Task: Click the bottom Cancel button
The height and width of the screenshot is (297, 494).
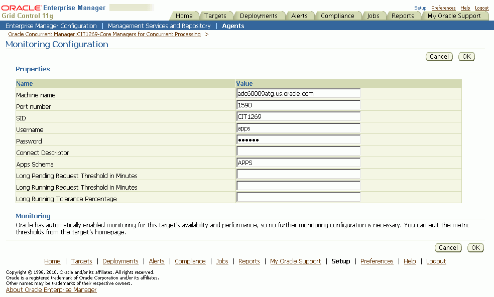Action: [x=448, y=248]
